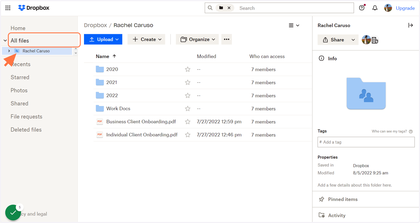Open the help question mark icon
Image resolution: width=420 pixels, height=223 pixels.
coord(362,8)
